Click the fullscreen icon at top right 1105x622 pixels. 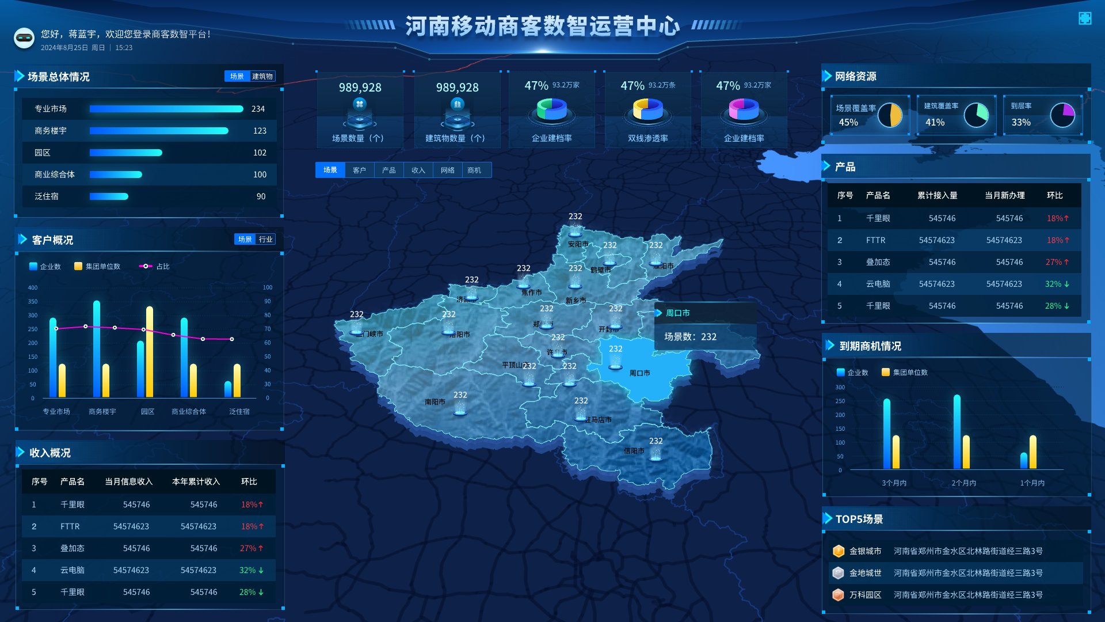coord(1085,18)
